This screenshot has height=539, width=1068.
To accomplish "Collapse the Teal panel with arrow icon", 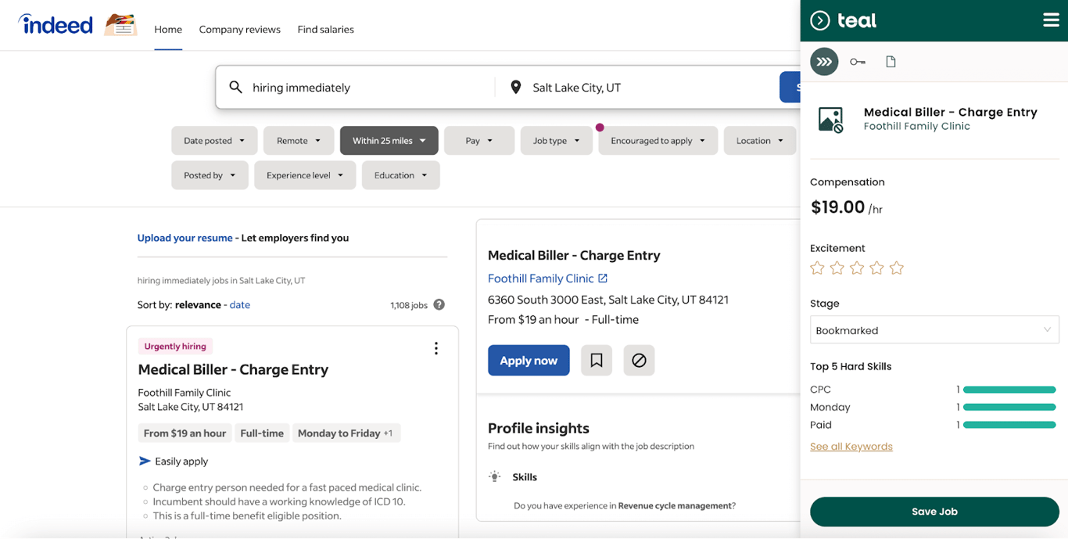I will point(819,20).
